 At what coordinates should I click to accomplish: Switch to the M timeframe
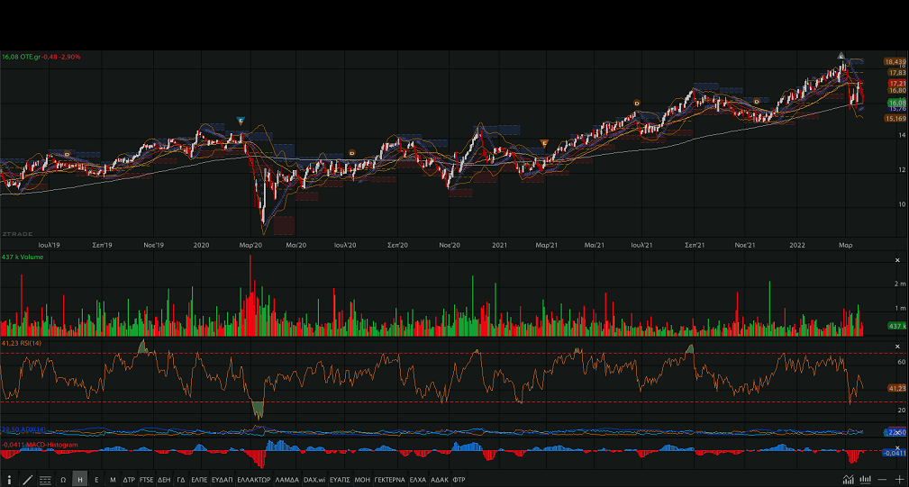tap(113, 480)
